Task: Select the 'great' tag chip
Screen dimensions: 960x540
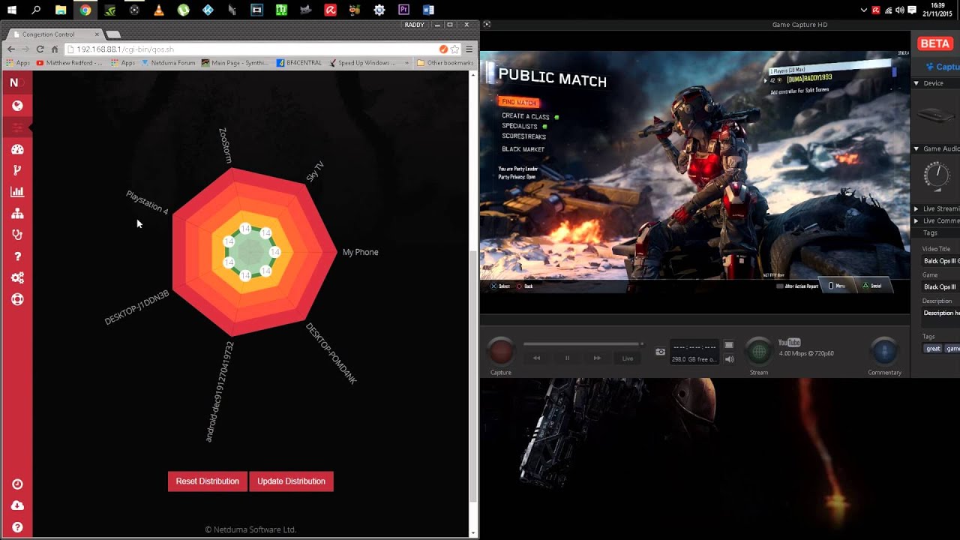Action: pyautogui.click(x=933, y=348)
